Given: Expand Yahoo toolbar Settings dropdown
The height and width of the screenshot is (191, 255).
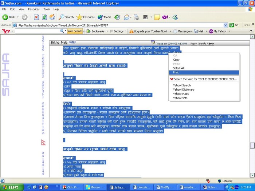Looking at the screenshot, I should (125, 32).
